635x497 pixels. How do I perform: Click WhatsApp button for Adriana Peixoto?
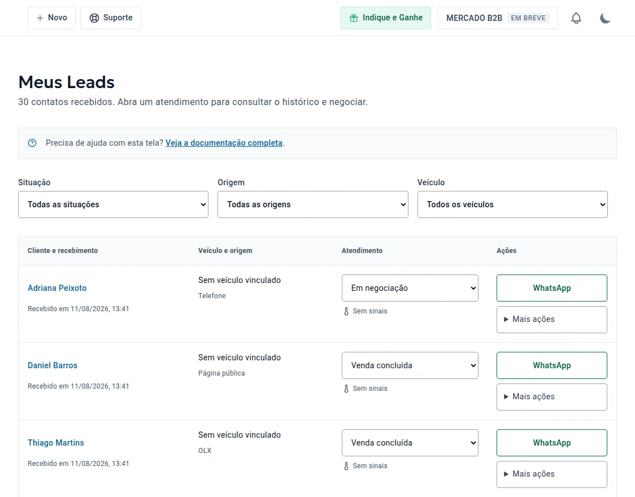pos(551,288)
